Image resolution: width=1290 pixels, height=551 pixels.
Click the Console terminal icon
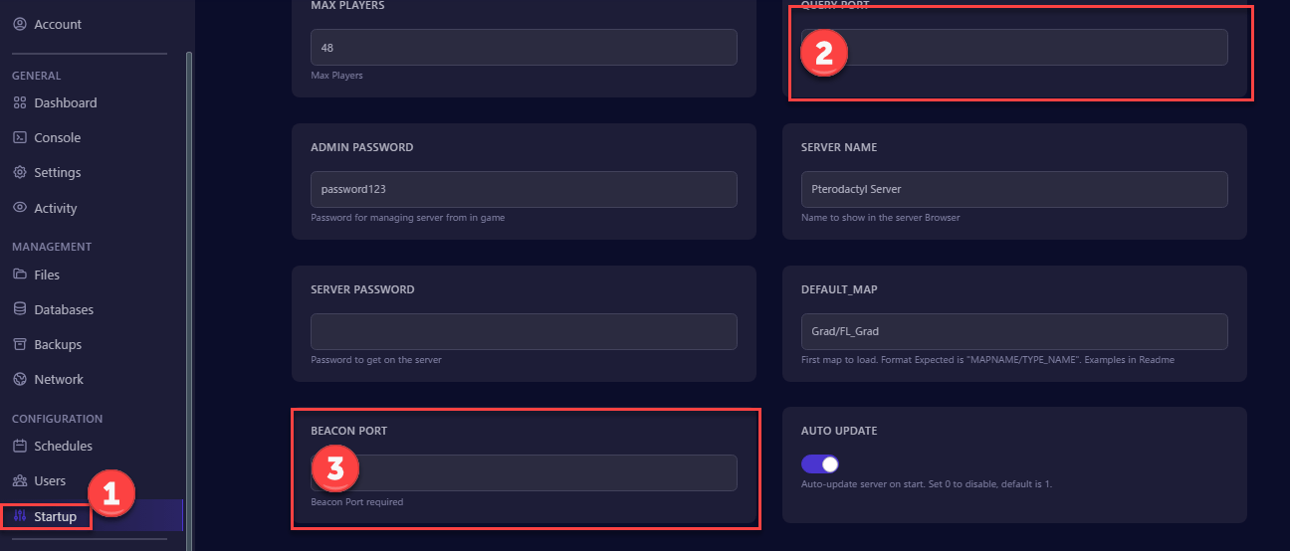tap(20, 137)
